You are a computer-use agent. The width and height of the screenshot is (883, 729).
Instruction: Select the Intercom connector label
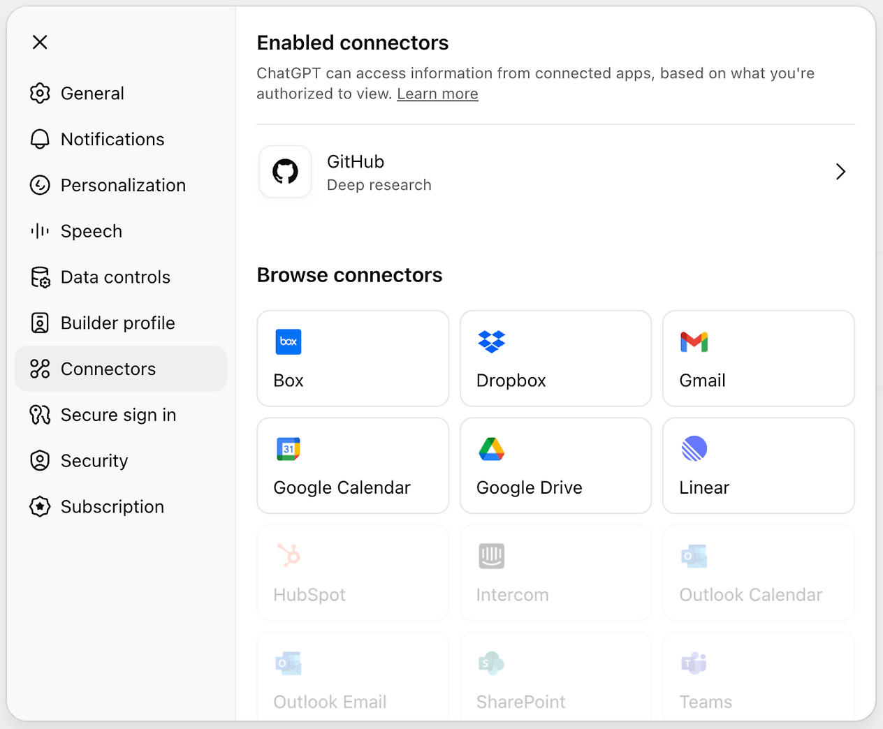click(512, 595)
